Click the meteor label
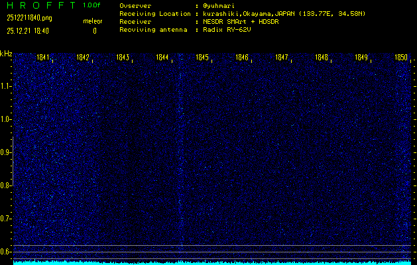This screenshot has width=417, height=265. [x=93, y=21]
